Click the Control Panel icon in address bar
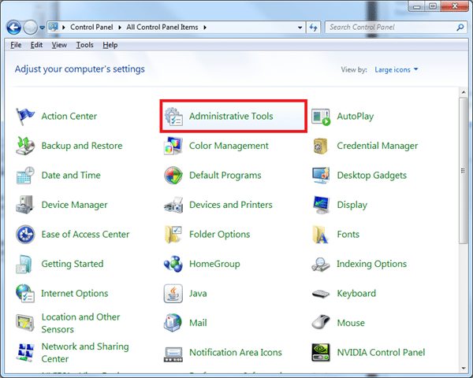 (54, 27)
